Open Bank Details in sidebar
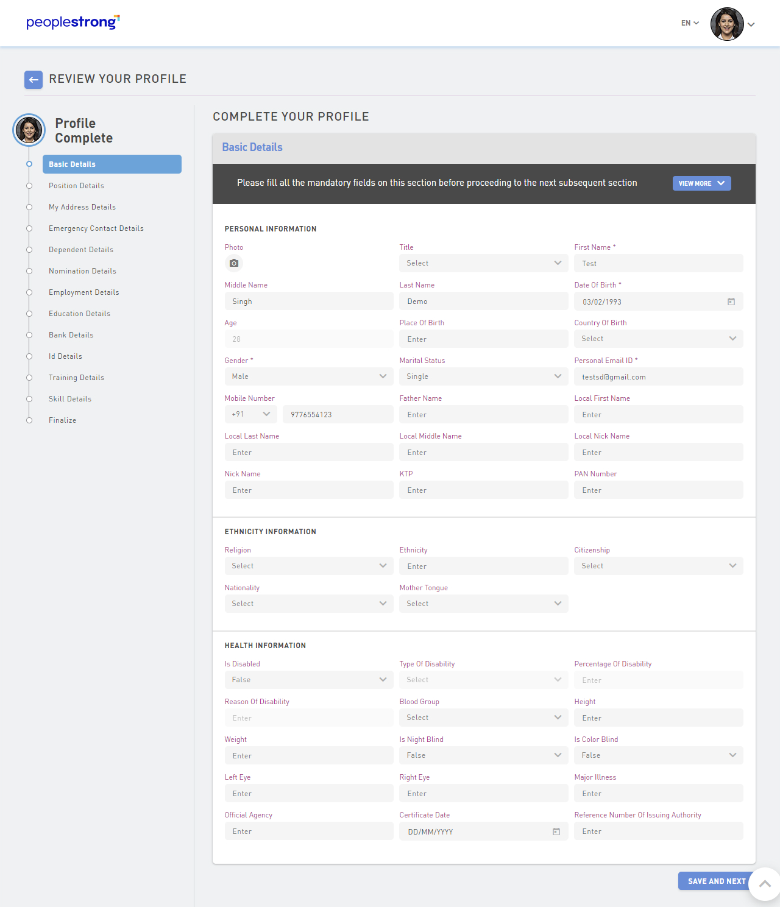 [x=71, y=335]
